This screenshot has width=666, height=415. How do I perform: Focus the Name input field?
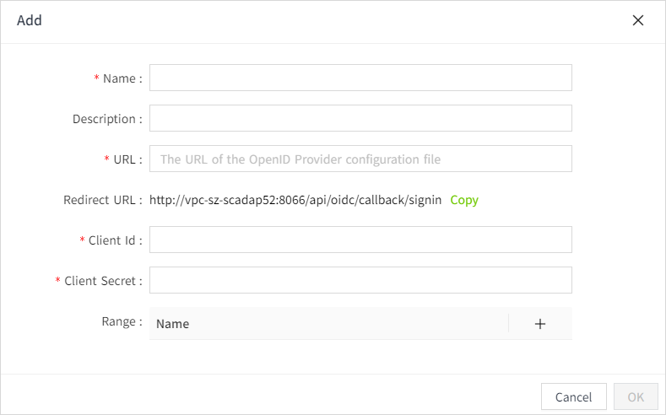[x=360, y=78]
